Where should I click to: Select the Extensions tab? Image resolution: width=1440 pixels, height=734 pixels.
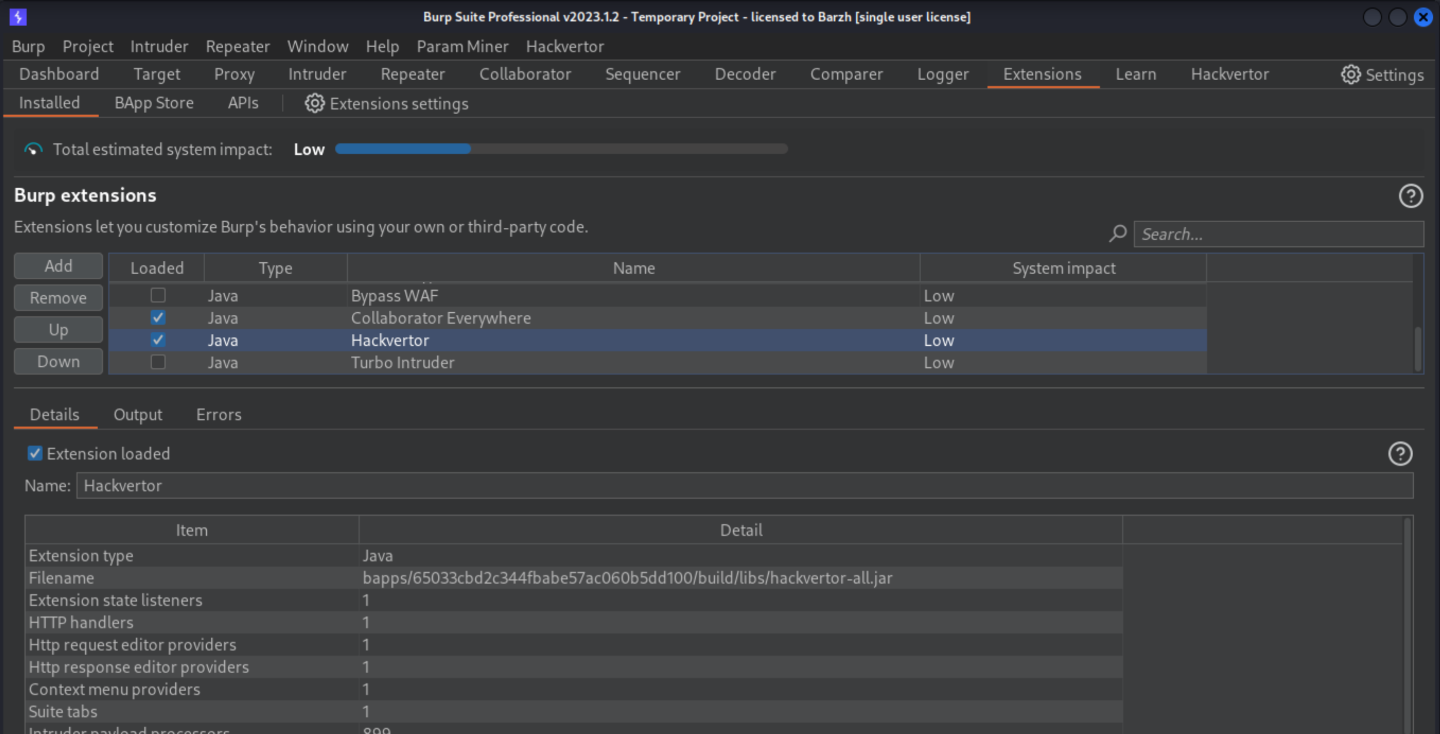pos(1042,75)
